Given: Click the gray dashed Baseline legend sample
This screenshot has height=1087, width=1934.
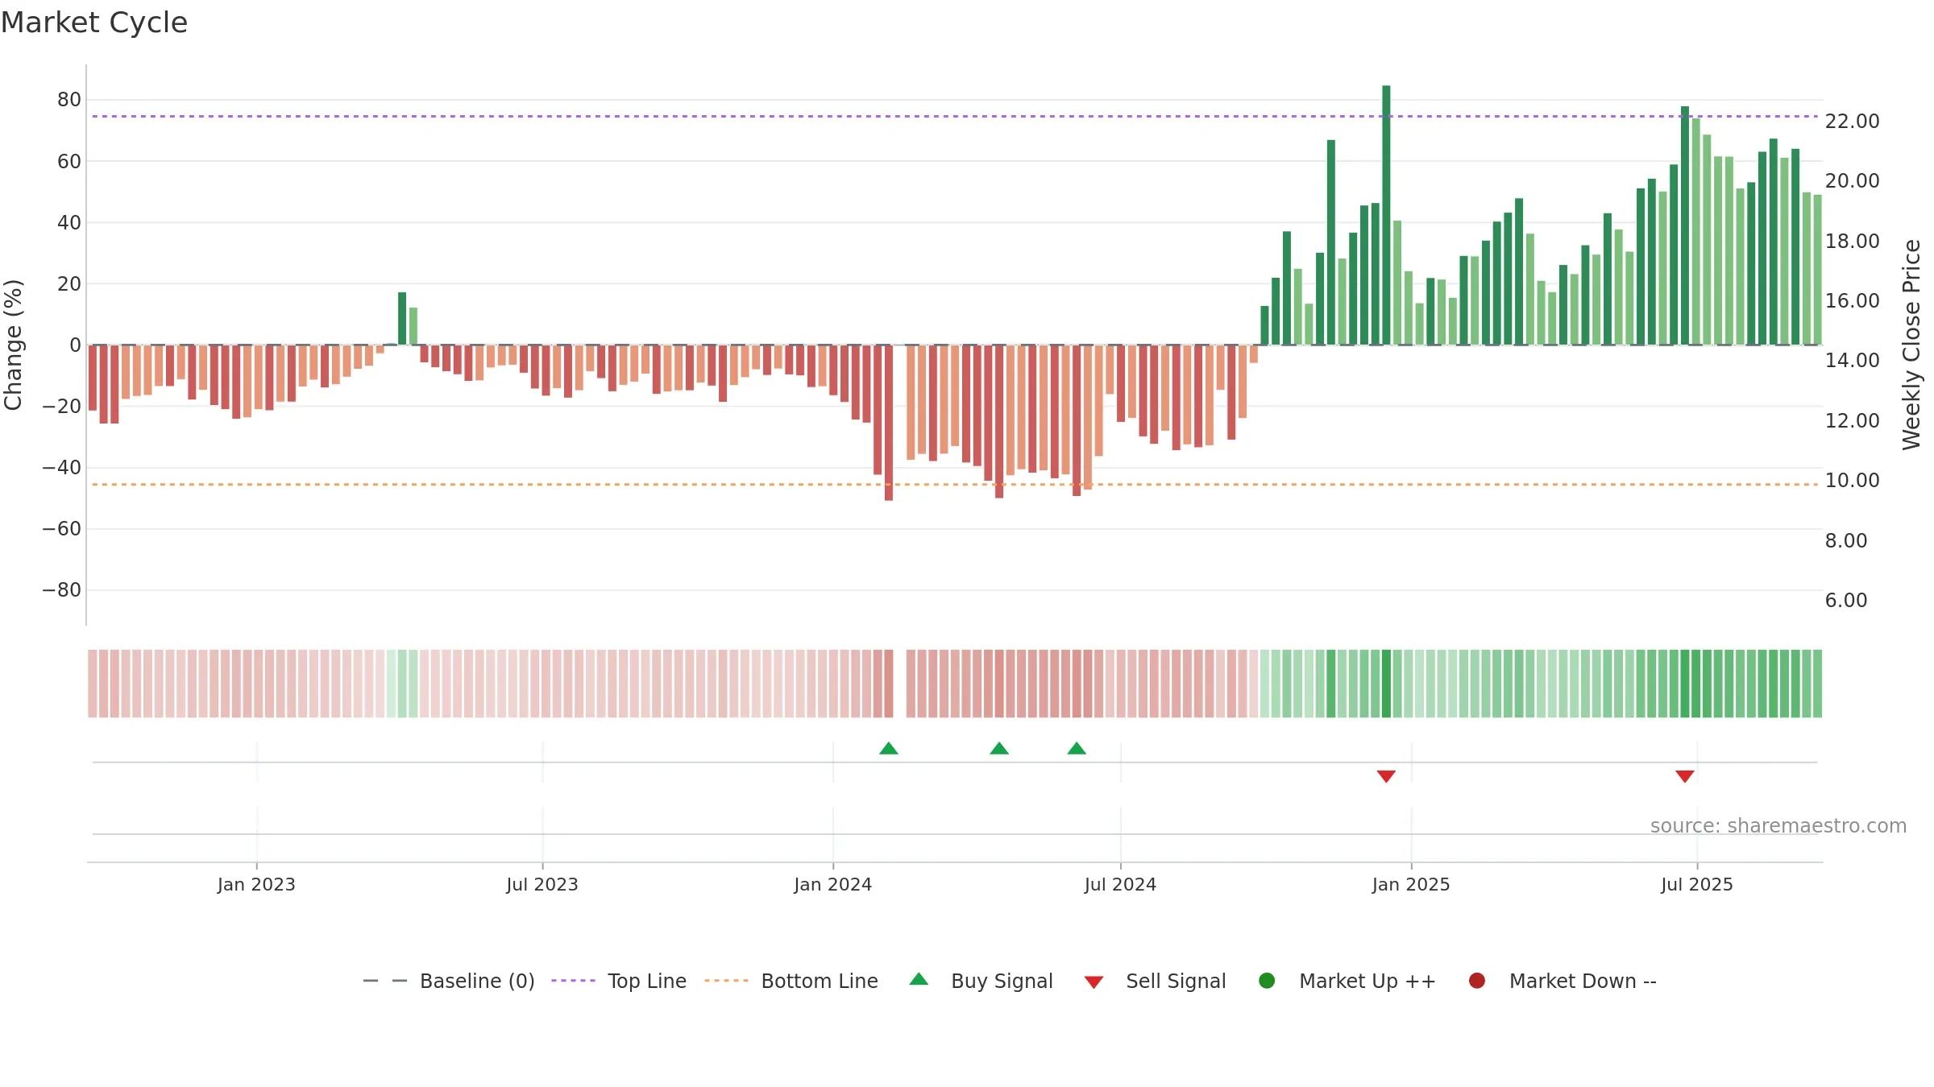Looking at the screenshot, I should 385,981.
